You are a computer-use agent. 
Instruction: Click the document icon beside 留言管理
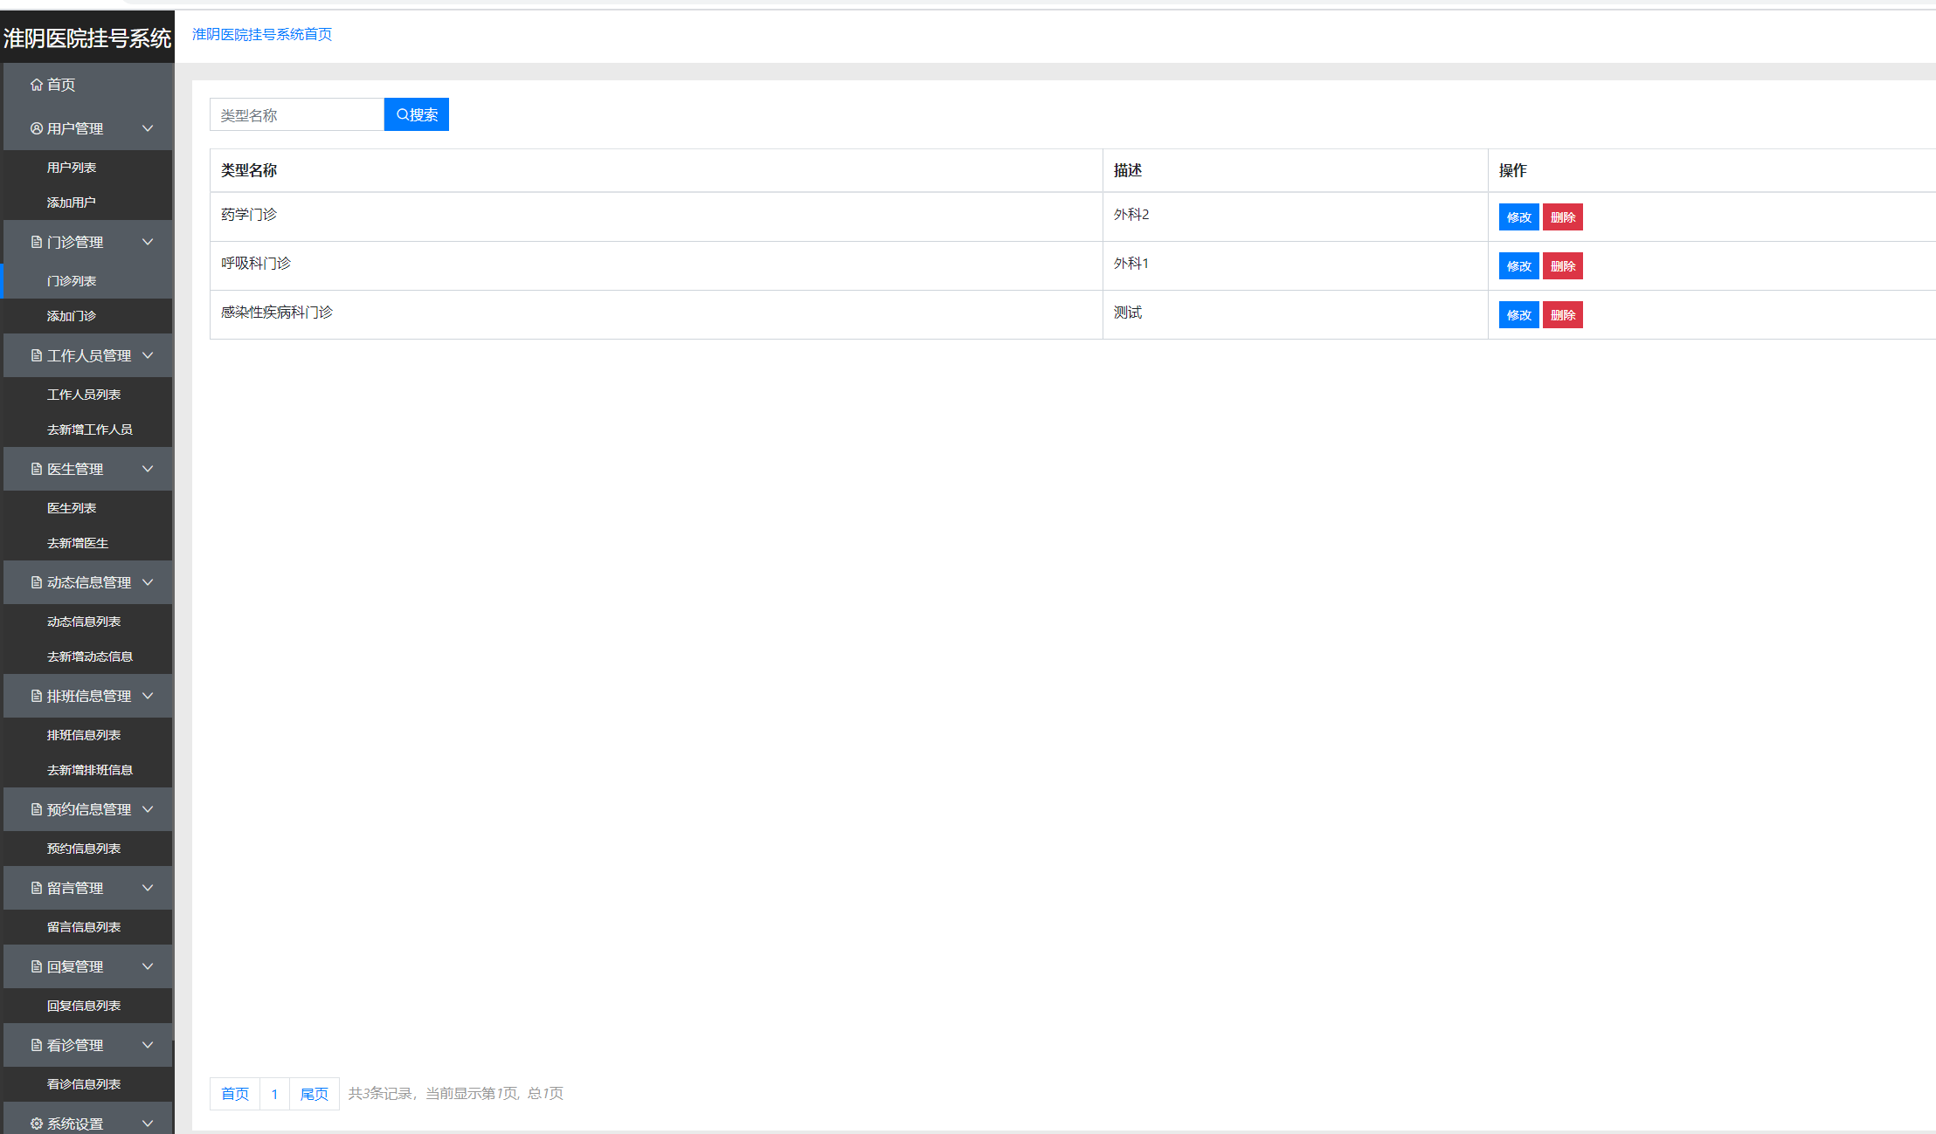pyautogui.click(x=37, y=888)
